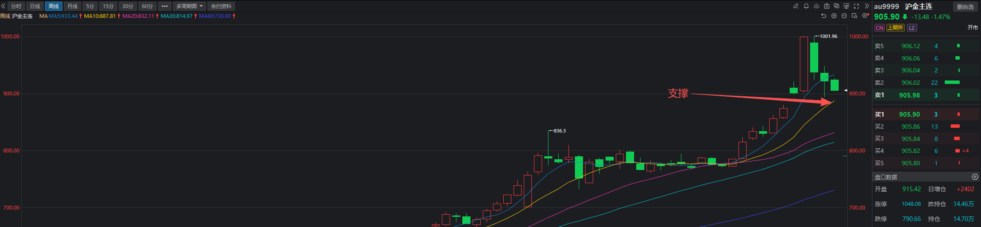
Task: Collapse right panel with double chevron
Action: (867, 6)
